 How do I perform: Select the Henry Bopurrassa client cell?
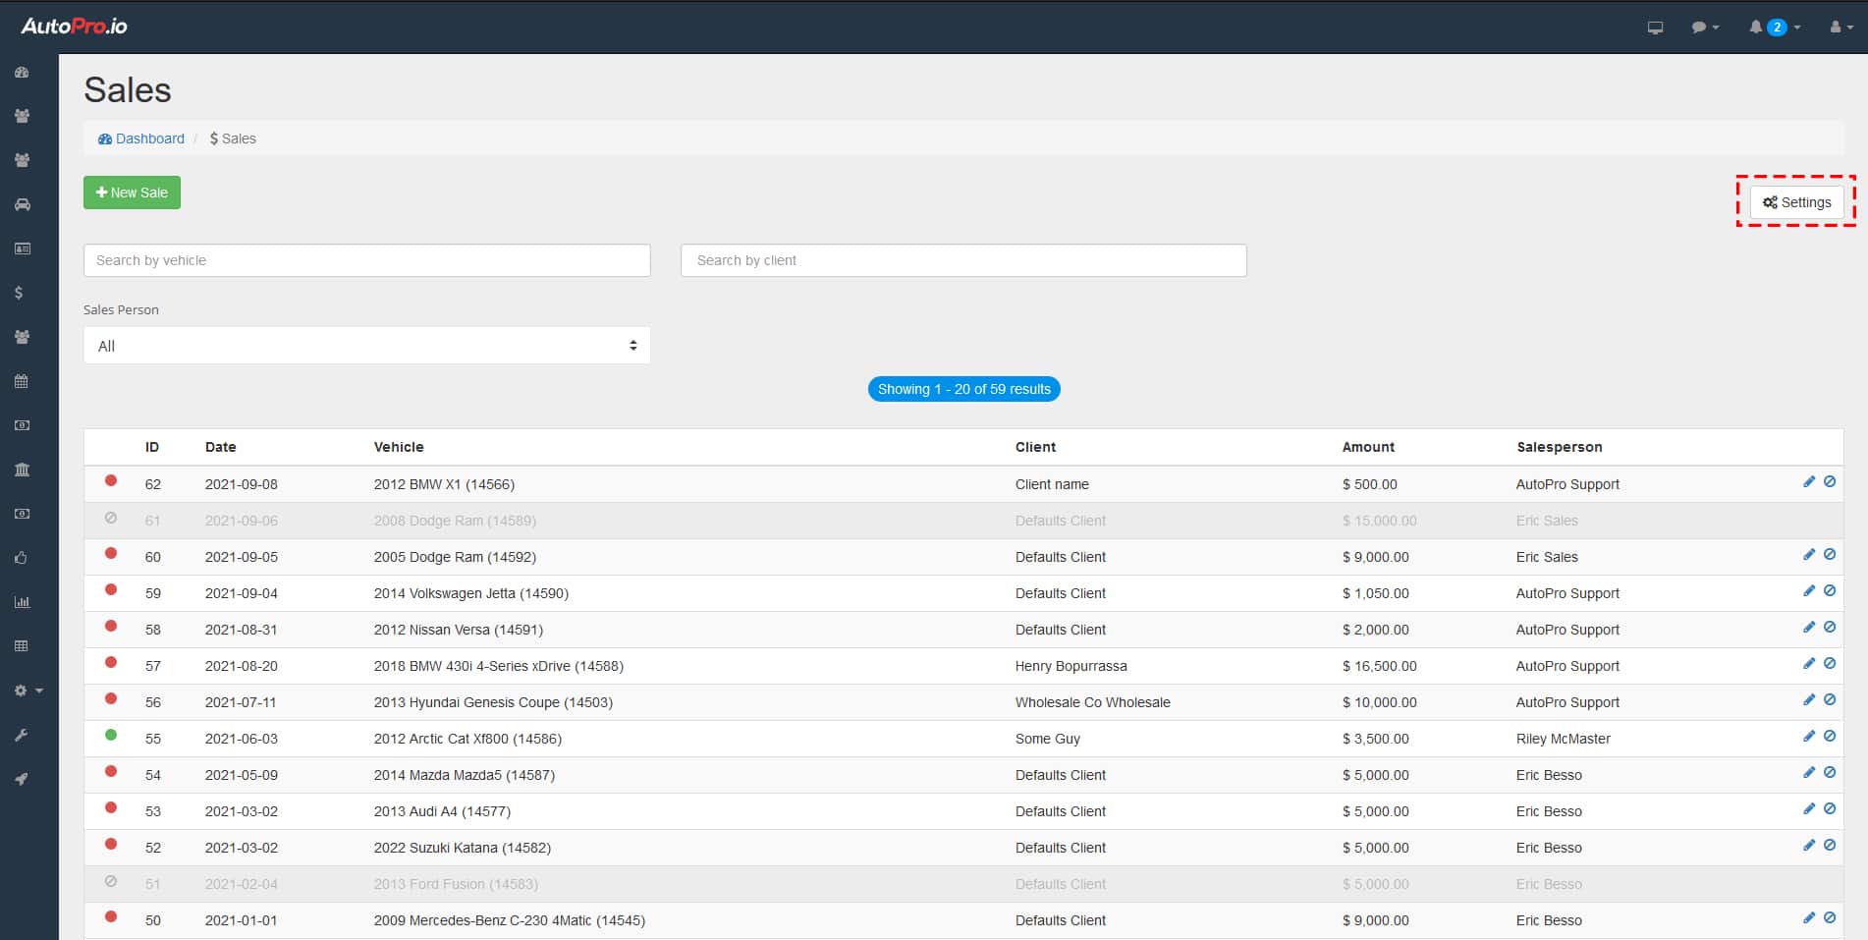click(1071, 666)
